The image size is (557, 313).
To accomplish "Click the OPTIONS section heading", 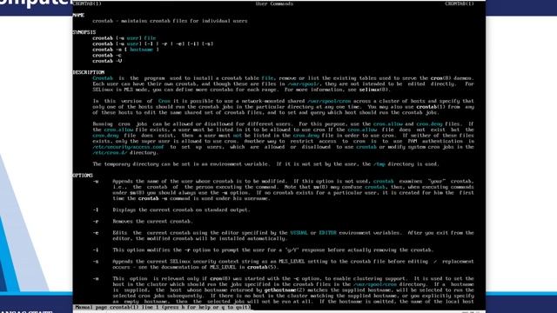I will (x=83, y=176).
